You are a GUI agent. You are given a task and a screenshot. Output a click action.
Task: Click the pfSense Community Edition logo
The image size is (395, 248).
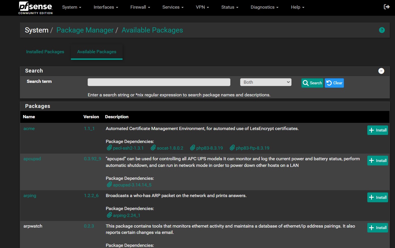35,8
